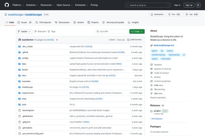Focus the Search or jump to field

[148, 5]
